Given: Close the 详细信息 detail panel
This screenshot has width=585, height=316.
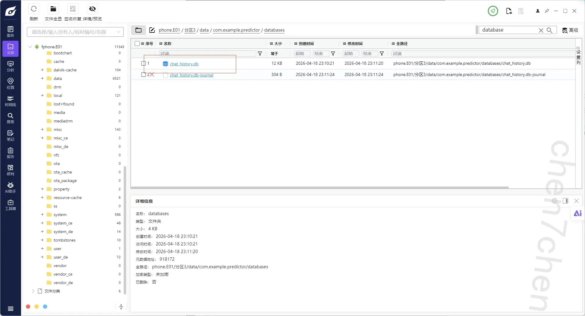Looking at the screenshot, I should [576, 201].
